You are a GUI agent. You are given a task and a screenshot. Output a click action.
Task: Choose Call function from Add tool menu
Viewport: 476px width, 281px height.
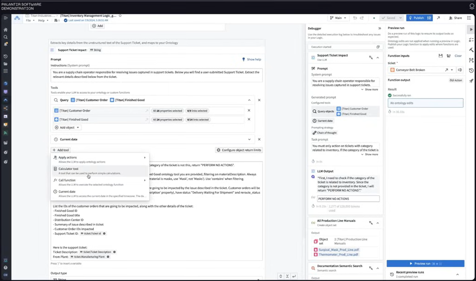tap(100, 182)
